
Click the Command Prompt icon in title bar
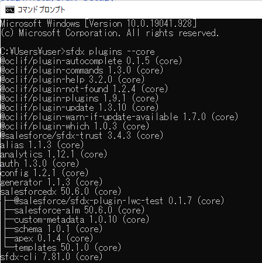click(9, 10)
